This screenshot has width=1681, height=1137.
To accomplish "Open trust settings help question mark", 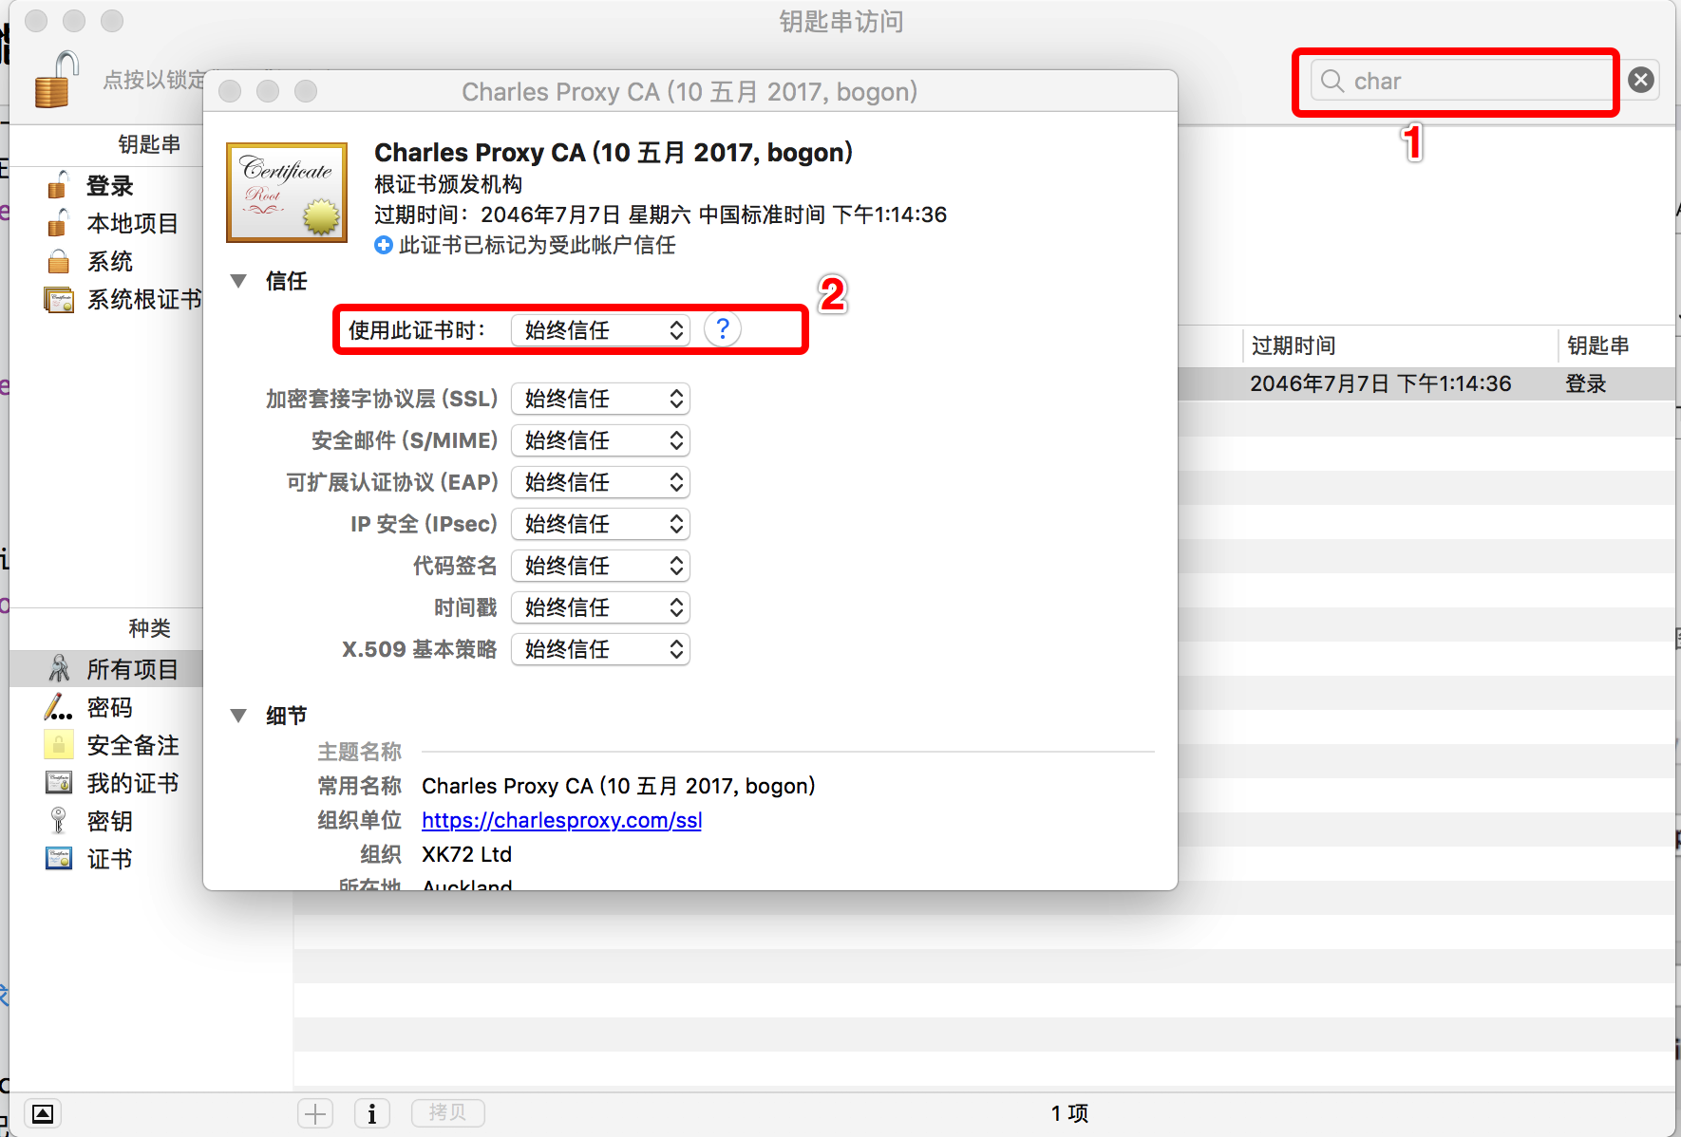I will click(x=723, y=329).
